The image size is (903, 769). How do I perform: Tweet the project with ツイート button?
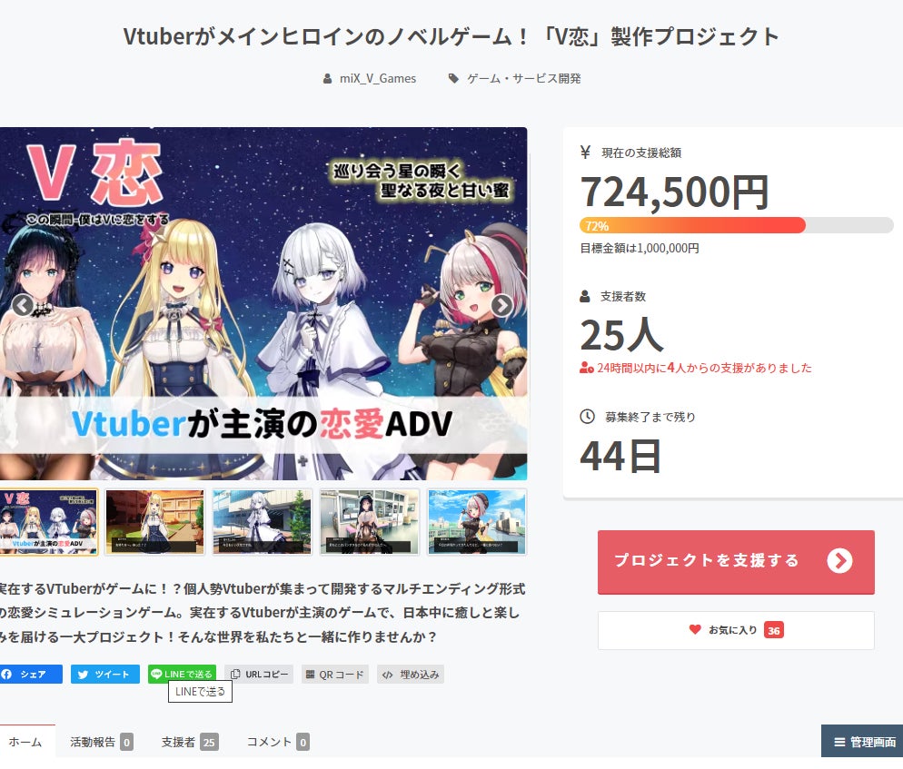tap(105, 674)
